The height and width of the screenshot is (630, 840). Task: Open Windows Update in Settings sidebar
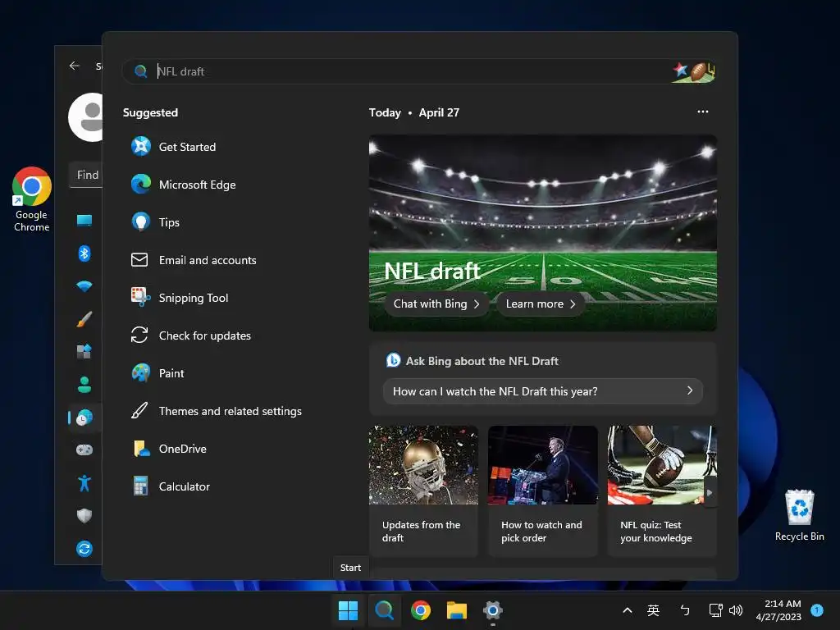84,549
